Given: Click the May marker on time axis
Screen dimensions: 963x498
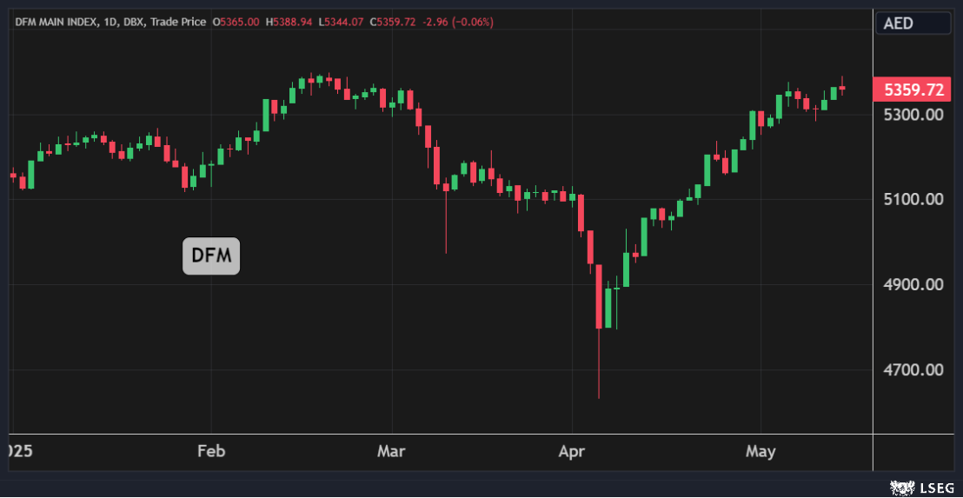Looking at the screenshot, I should pos(760,451).
